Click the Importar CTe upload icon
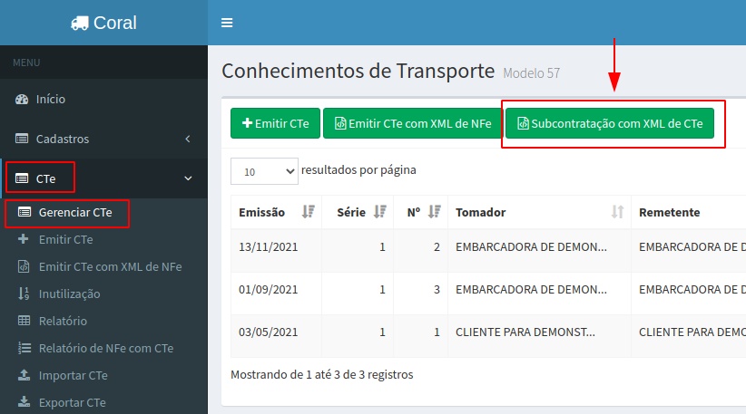The image size is (746, 414). click(24, 376)
